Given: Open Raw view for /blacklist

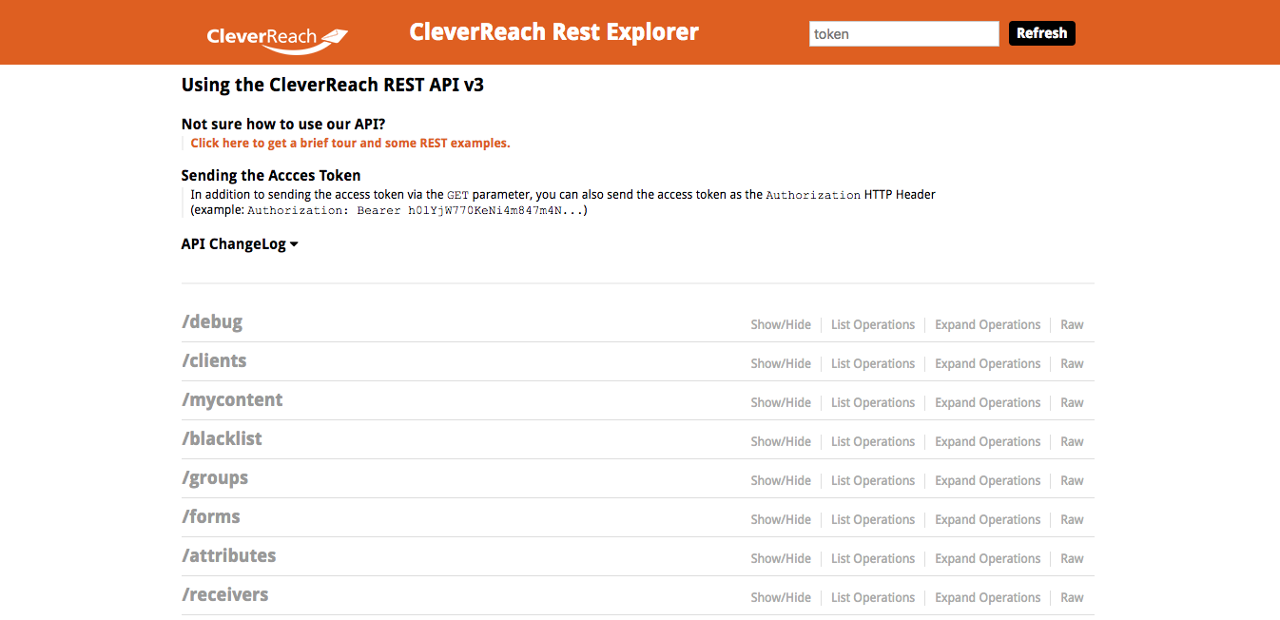Looking at the screenshot, I should coord(1072,441).
